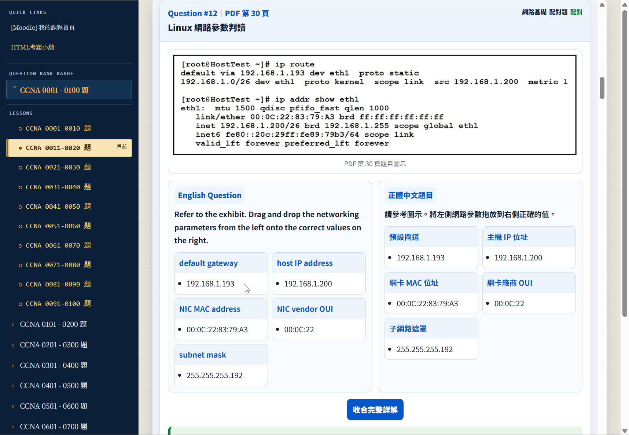Click the 預設閘道 card header

pos(431,237)
